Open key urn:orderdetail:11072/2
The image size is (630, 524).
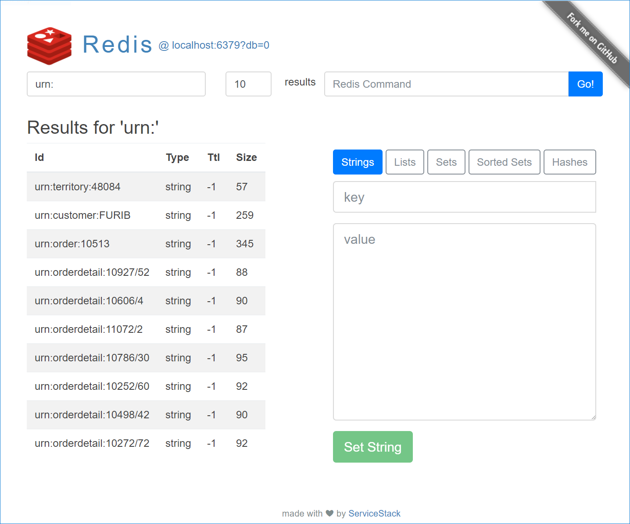[x=89, y=329]
